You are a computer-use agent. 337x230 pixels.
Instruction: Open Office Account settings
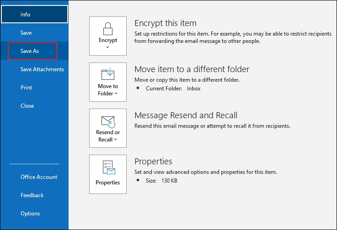pyautogui.click(x=39, y=177)
